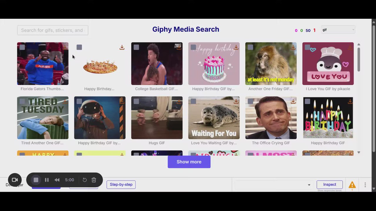Open the dancing babies Hugs thumbnail

(157, 118)
